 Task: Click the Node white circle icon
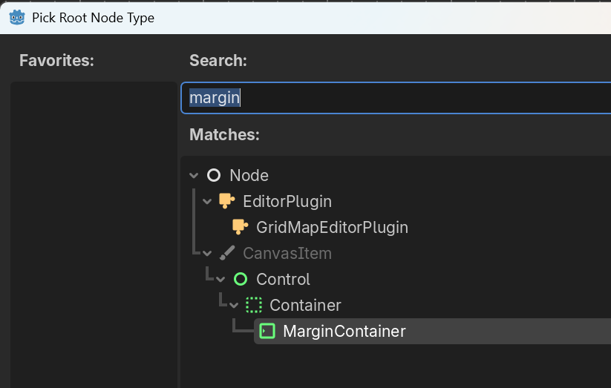(x=214, y=175)
